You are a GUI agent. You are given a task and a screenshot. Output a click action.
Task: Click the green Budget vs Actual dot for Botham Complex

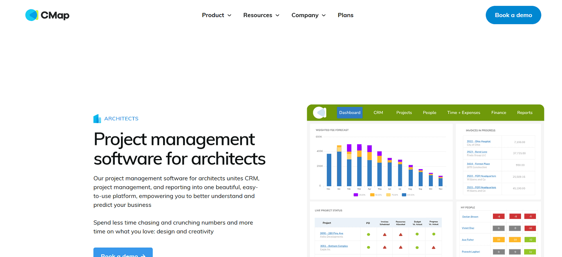417,247
